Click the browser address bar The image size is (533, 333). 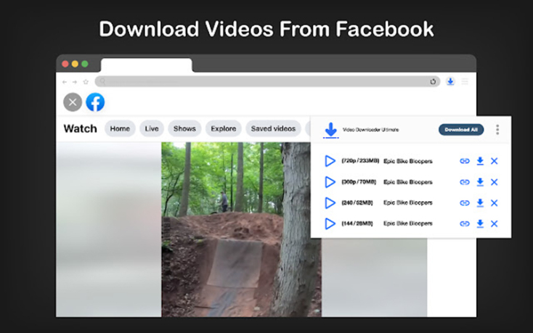(267, 81)
